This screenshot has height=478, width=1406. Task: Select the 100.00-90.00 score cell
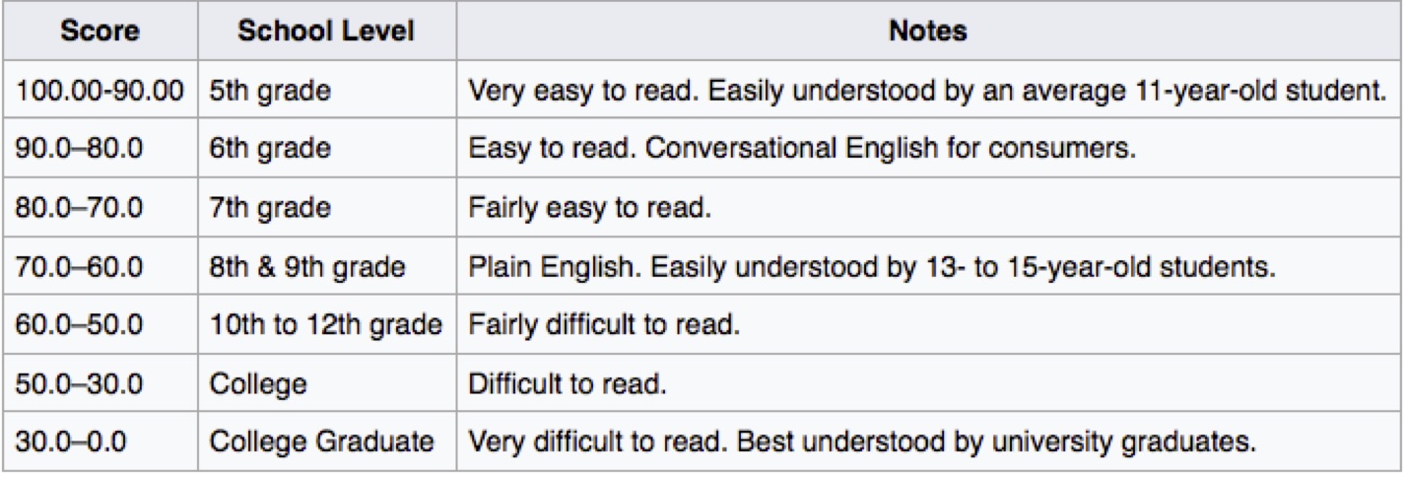(99, 91)
